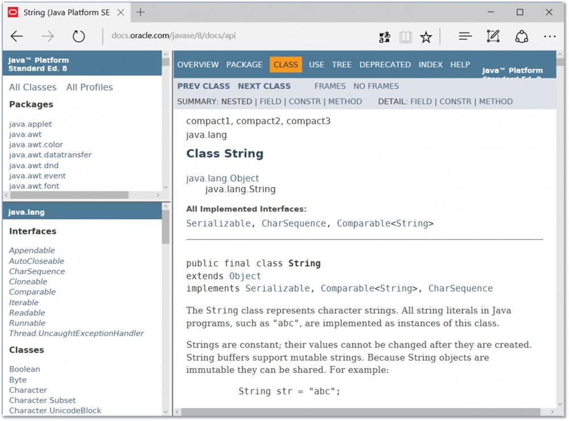Open the HELP navigation item

tap(460, 64)
